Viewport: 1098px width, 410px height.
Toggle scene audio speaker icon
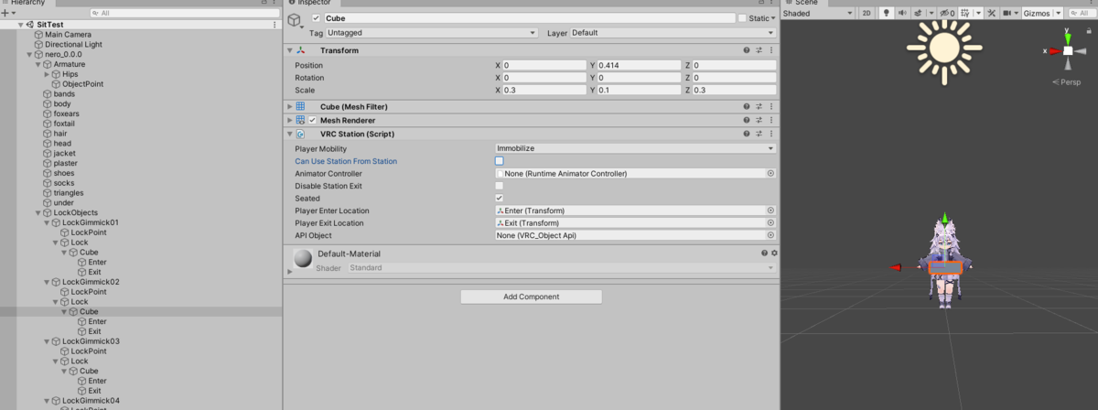tap(903, 13)
